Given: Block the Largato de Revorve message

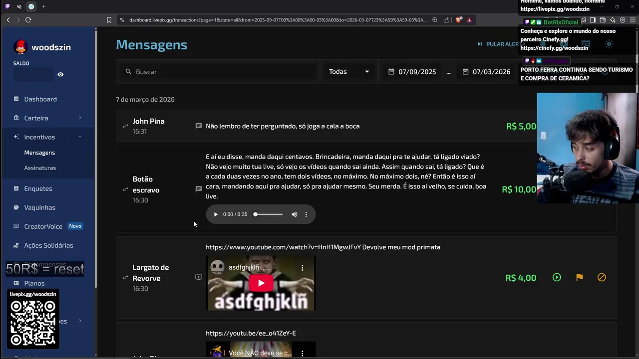Looking at the screenshot, I should point(602,277).
